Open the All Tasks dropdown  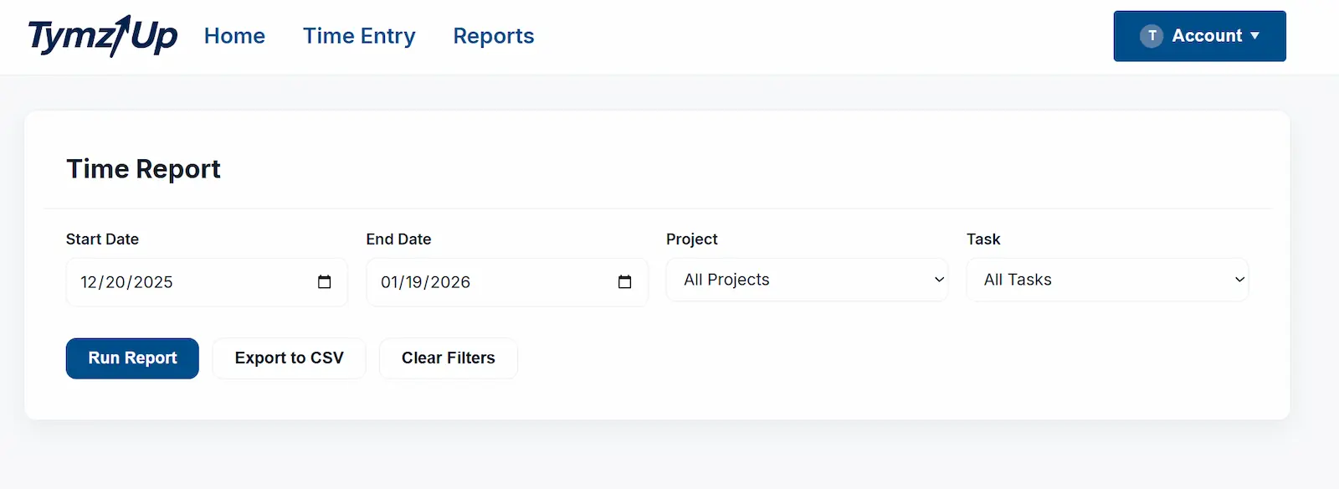(1107, 280)
